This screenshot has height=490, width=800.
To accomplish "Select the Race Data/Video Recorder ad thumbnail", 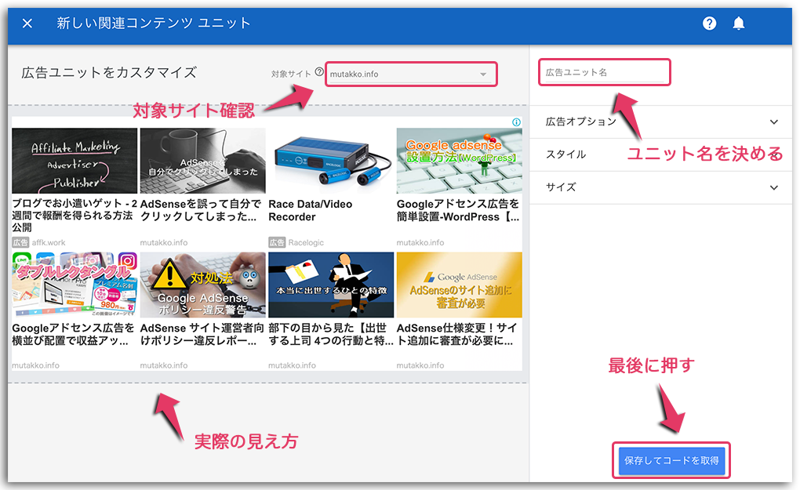I will pos(330,161).
